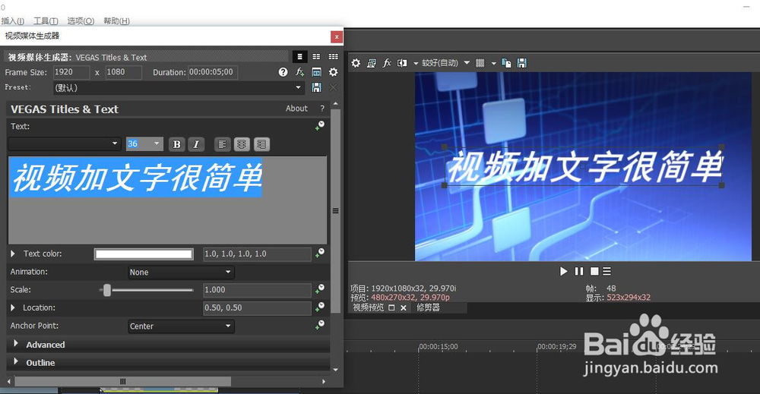760x394 pixels.
Task: Click the add effect fx plus icon
Action: (x=300, y=72)
